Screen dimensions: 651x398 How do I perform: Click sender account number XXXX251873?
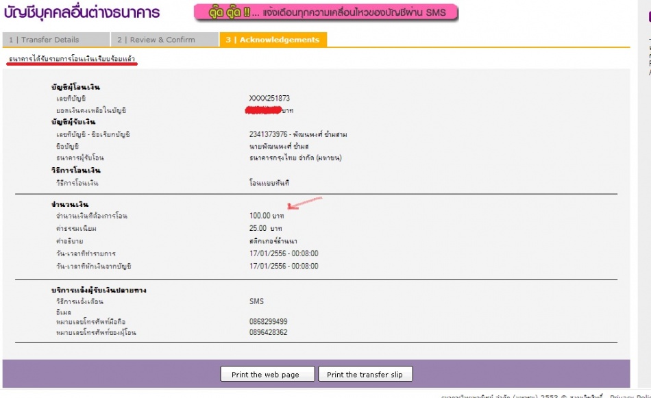pyautogui.click(x=269, y=99)
